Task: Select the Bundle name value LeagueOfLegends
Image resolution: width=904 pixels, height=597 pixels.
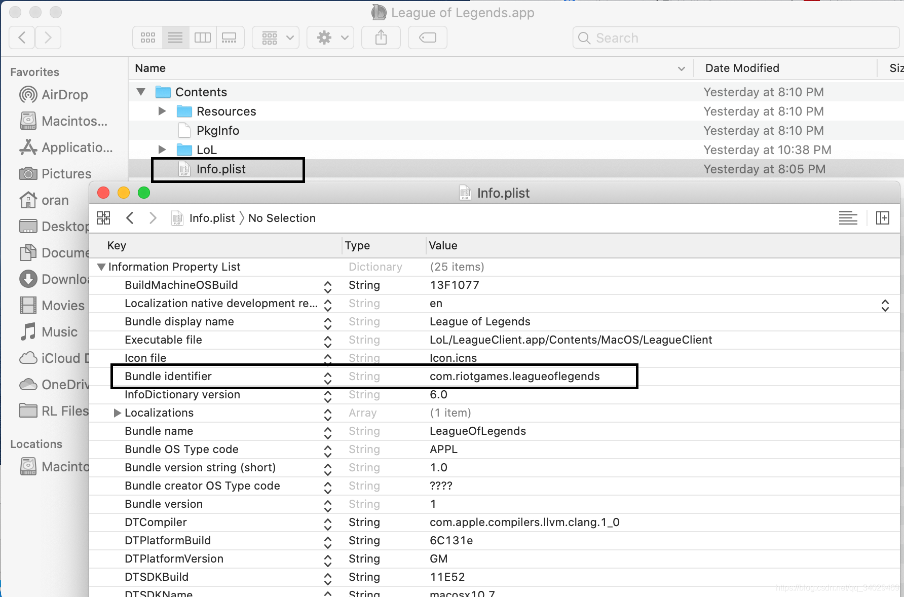Action: coord(477,431)
